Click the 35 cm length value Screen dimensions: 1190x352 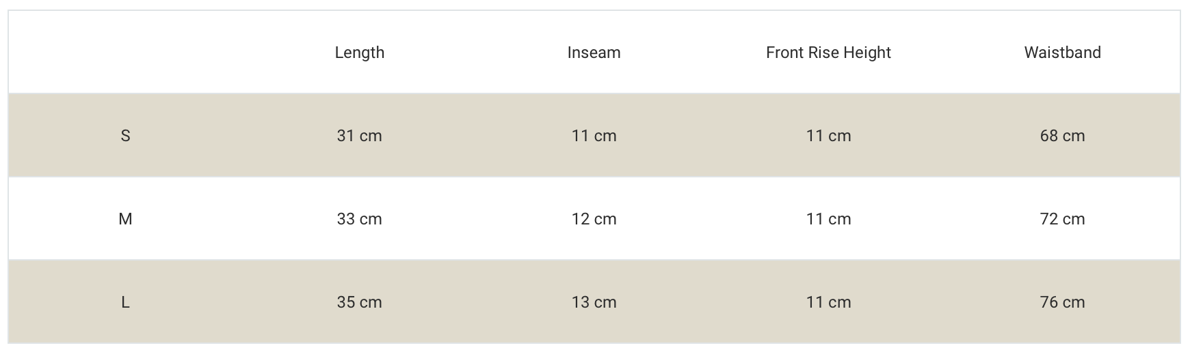click(359, 302)
